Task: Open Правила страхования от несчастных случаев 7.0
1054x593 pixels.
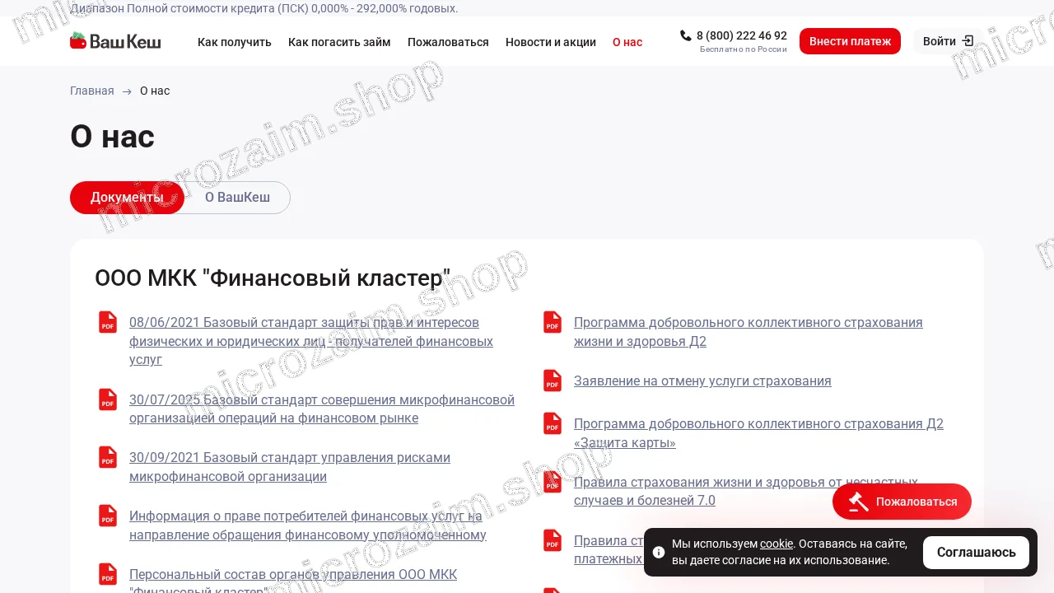Action: tap(746, 492)
